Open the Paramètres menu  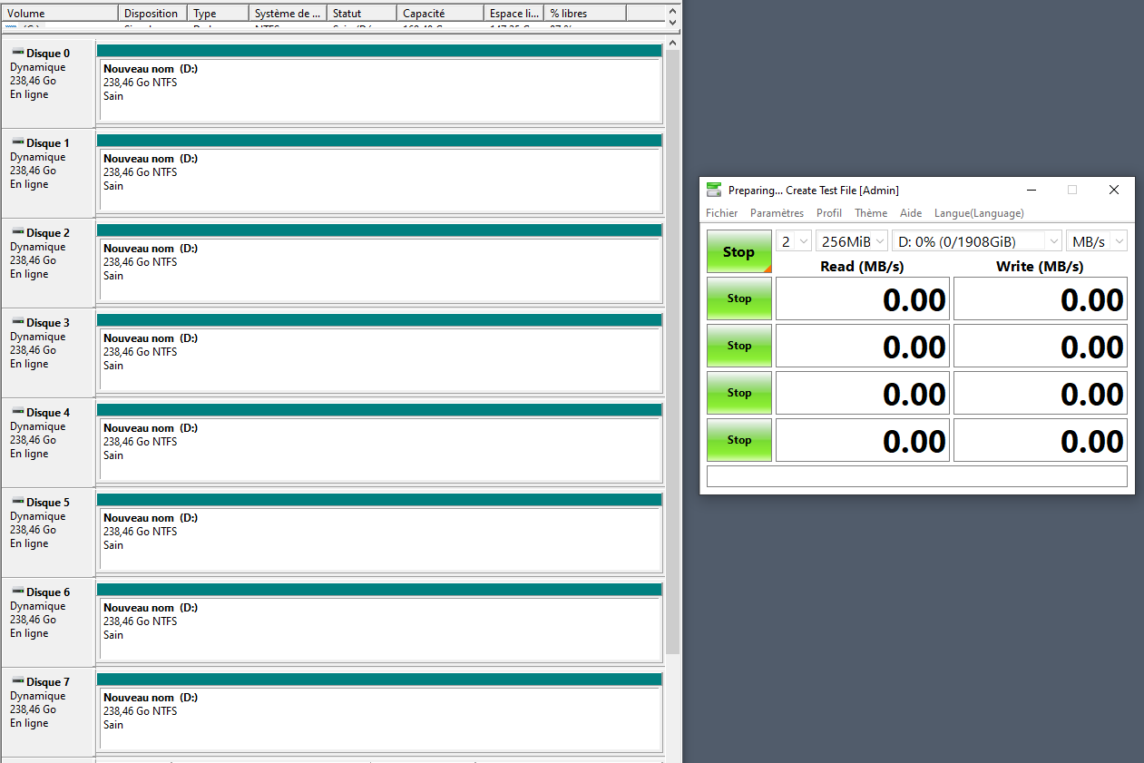click(x=777, y=213)
